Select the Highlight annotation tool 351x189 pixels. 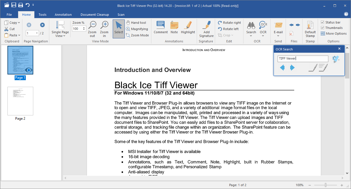tap(188, 27)
